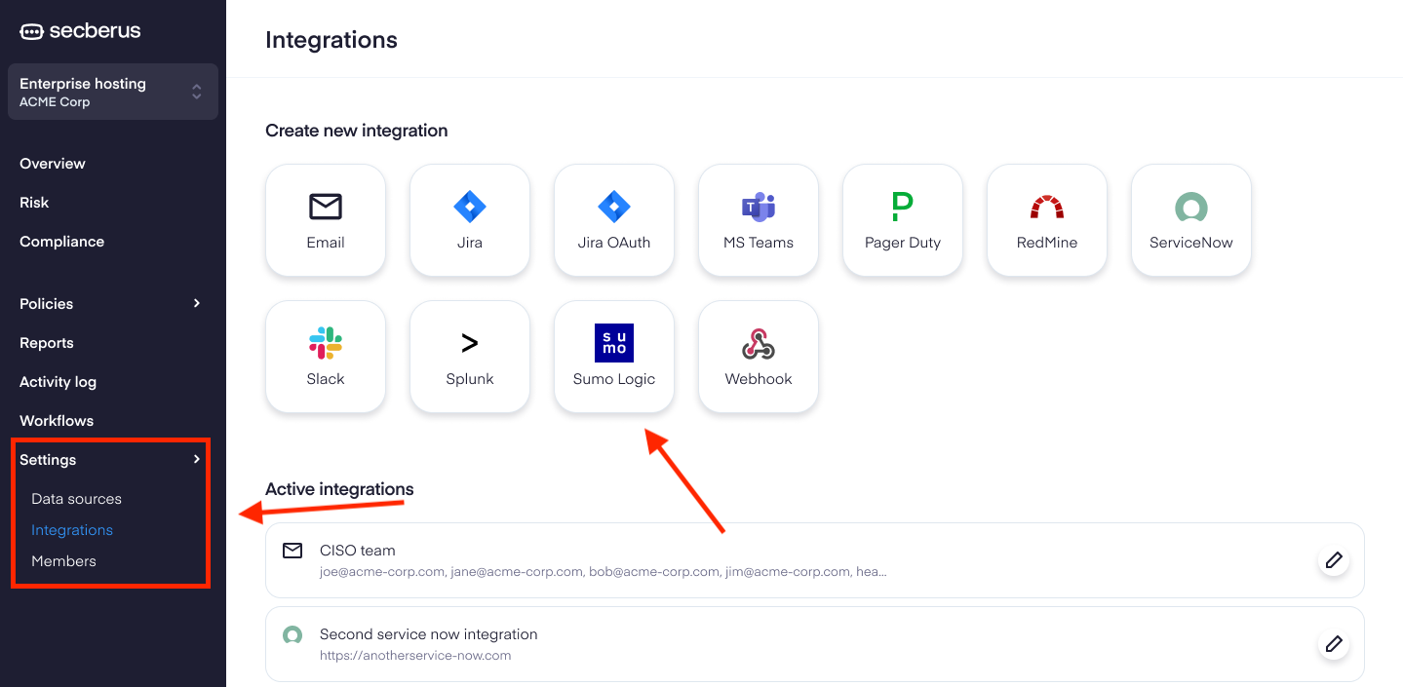Expand the Policies menu chevron
This screenshot has width=1403, height=687.
197,303
